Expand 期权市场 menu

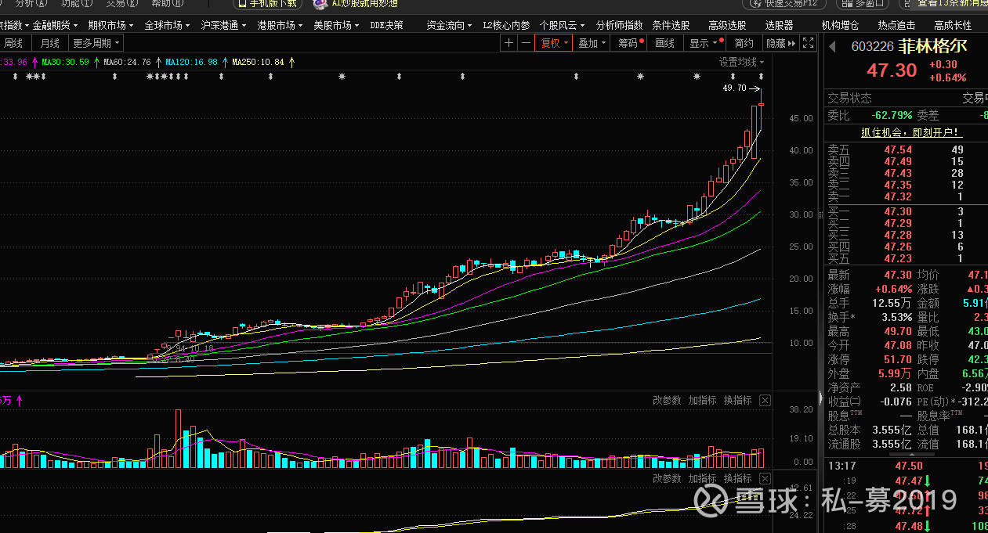[111, 25]
